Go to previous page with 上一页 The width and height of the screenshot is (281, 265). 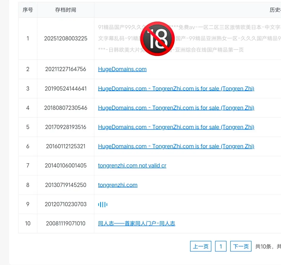pos(201,246)
